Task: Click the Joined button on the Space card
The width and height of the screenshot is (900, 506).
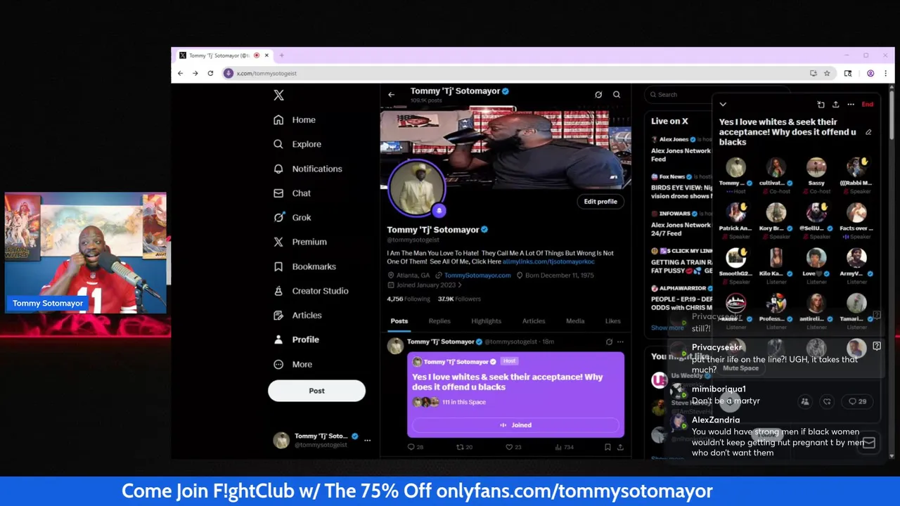Action: click(515, 425)
